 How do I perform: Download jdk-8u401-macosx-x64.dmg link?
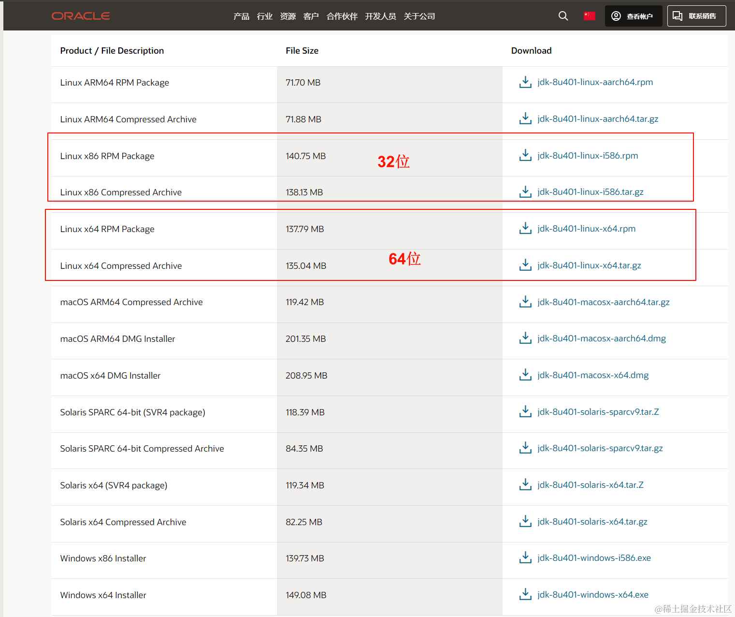[593, 375]
